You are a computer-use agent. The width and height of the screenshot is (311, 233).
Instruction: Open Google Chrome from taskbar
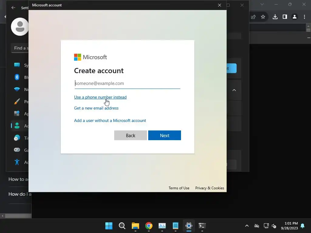(x=149, y=226)
